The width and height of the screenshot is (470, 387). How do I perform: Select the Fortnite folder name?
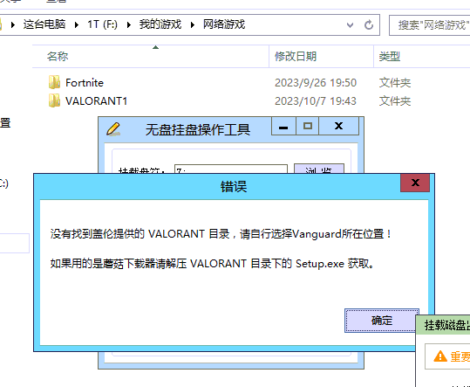pyautogui.click(x=85, y=83)
